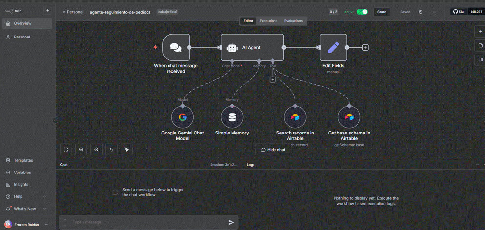
Task: Open workflow history clock icon
Action: tap(420, 12)
